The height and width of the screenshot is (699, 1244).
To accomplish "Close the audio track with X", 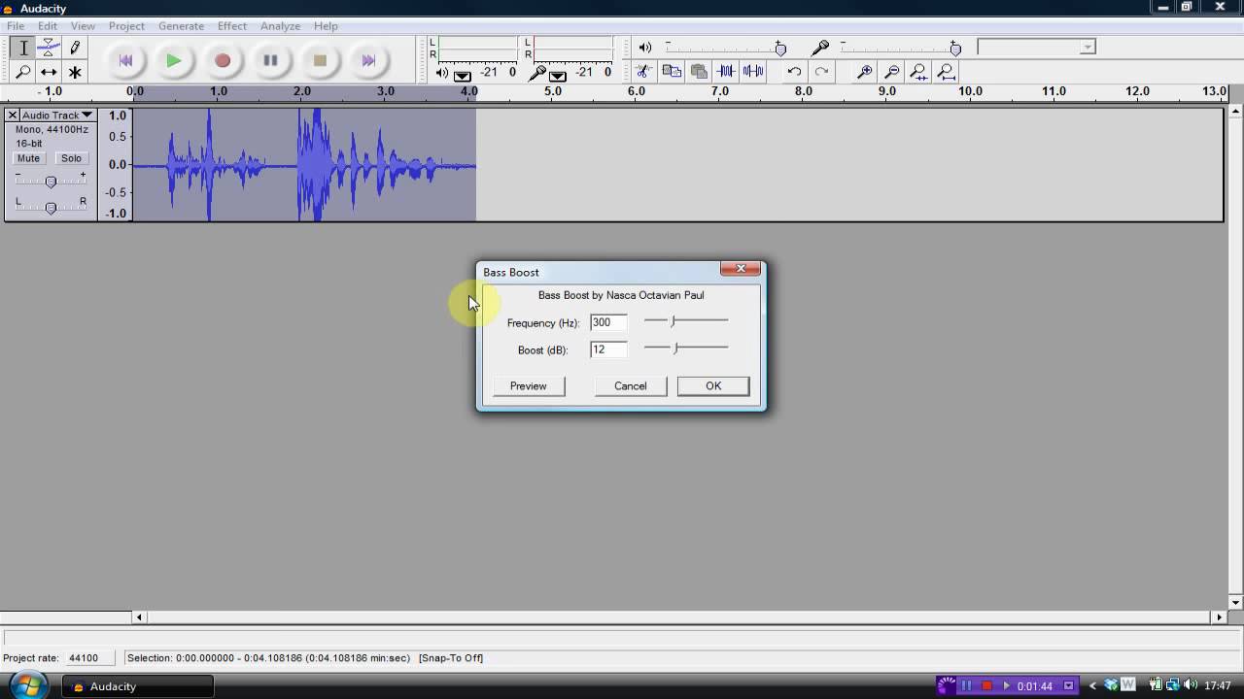I will (x=13, y=116).
